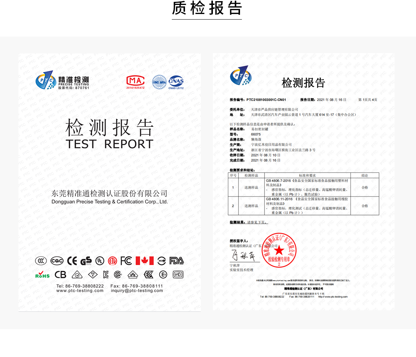This screenshot has height=357, width=416.
Task: Click the PTC logo beside 检测报告 heading
Action: (241, 75)
